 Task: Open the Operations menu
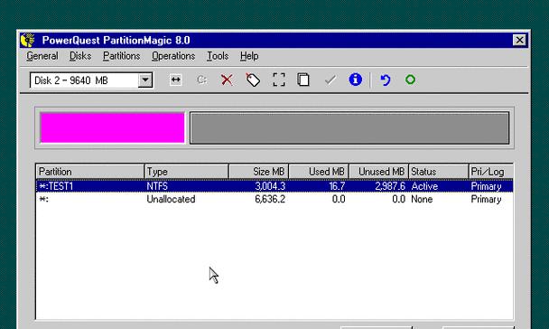pyautogui.click(x=173, y=56)
